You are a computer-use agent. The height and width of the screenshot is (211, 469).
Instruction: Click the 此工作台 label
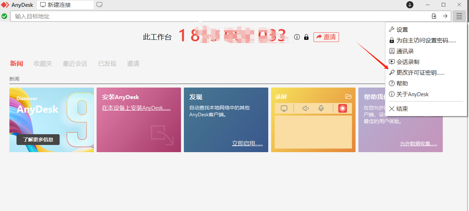[x=157, y=37]
